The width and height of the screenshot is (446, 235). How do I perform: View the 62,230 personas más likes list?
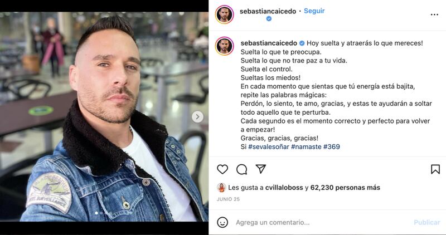point(345,188)
